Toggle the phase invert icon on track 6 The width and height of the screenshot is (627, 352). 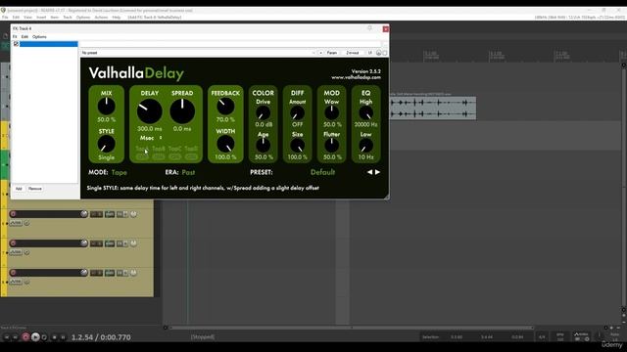point(26,223)
